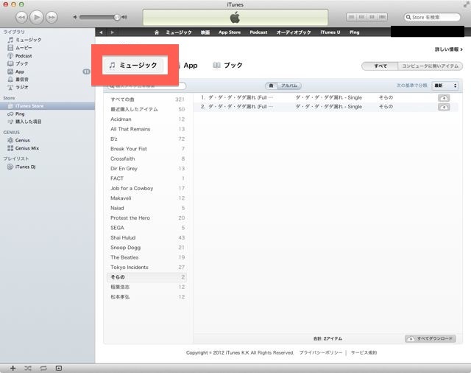Image resolution: width=471 pixels, height=373 pixels.
Task: Click the max volume speaker icon
Action: 124,18
